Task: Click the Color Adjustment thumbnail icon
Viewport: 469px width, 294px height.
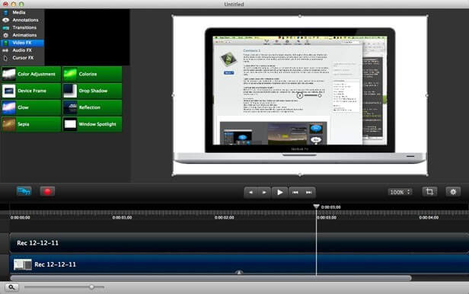Action: pos(8,74)
